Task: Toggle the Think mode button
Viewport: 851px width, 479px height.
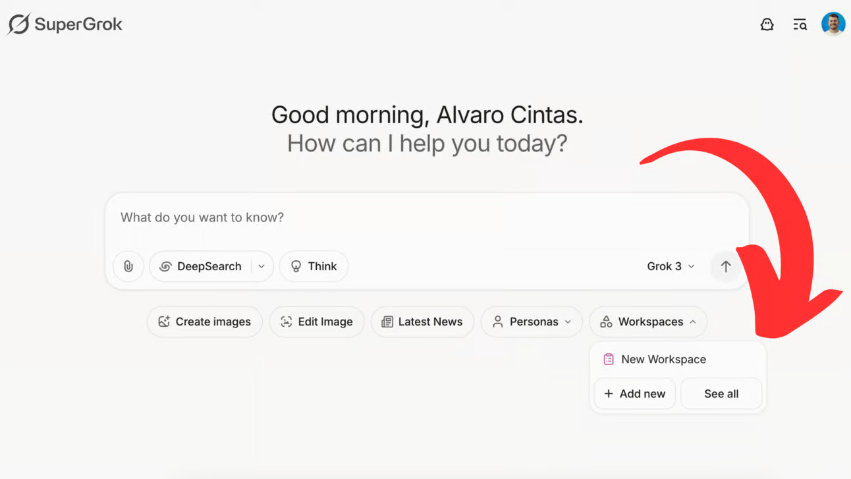Action: (x=314, y=266)
